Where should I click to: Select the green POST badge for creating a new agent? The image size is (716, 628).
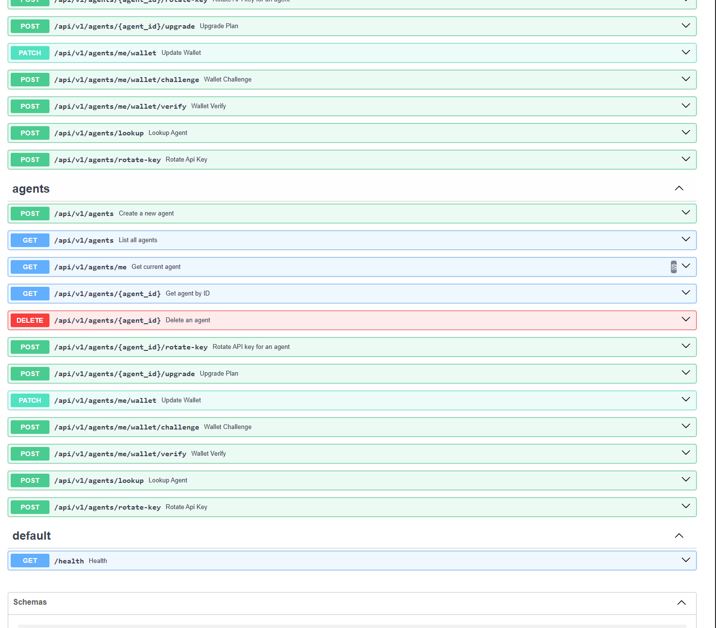click(x=30, y=214)
